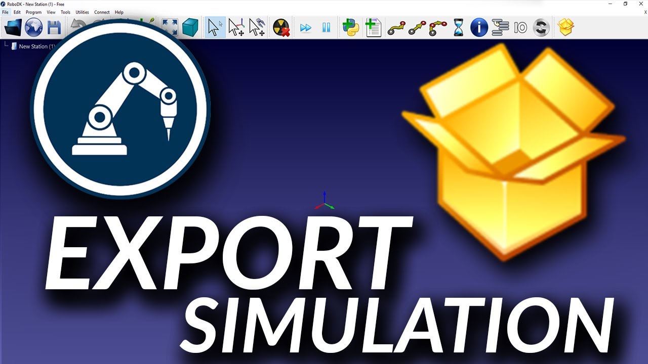Insert a Move Joint instruction

396,28
